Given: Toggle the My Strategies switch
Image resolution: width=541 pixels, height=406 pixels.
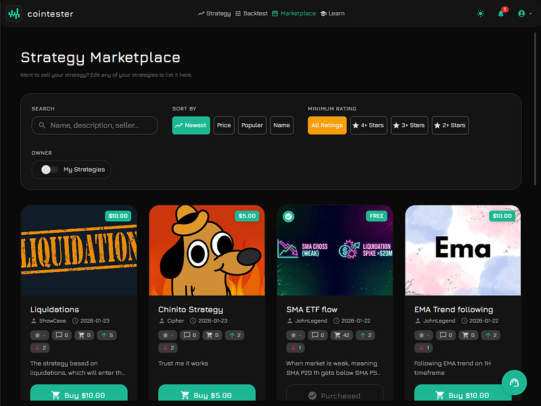Looking at the screenshot, I should [x=49, y=170].
